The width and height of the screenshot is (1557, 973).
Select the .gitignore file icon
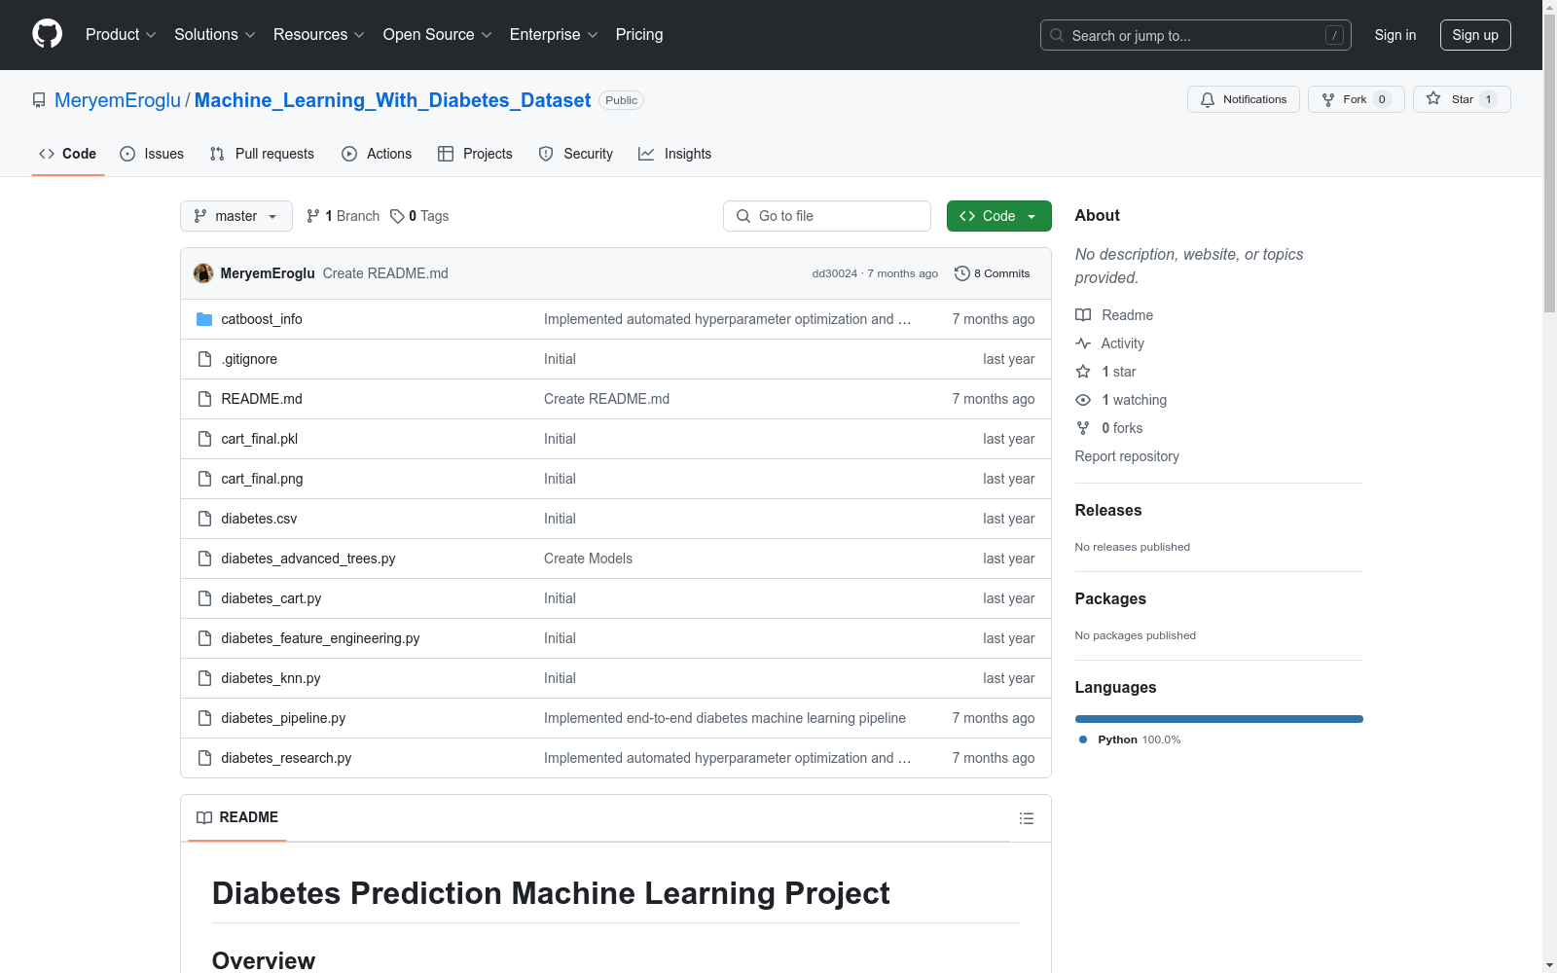[204, 359]
